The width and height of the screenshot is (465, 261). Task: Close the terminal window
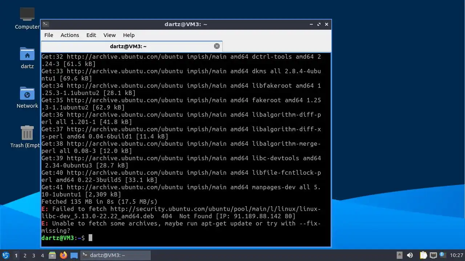(x=327, y=24)
